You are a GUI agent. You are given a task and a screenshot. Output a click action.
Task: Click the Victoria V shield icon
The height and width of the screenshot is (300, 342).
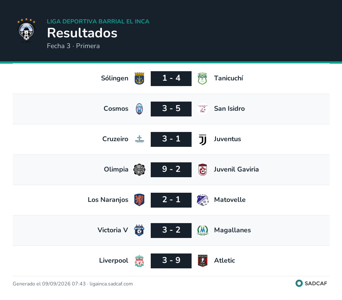tap(139, 230)
